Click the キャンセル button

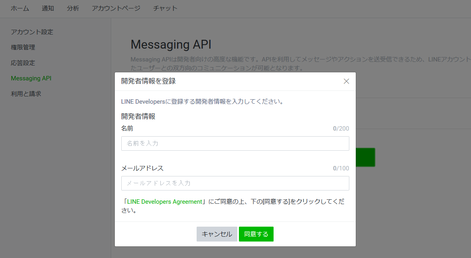point(217,234)
